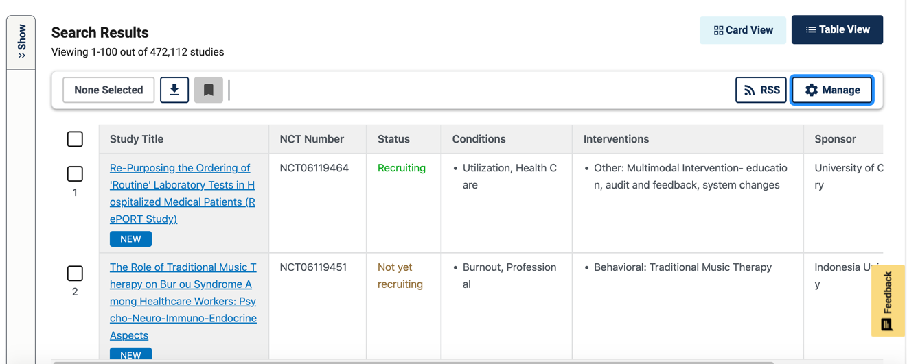This screenshot has height=364, width=907.
Task: Open the yellow Feedback tab
Action: coord(887,300)
